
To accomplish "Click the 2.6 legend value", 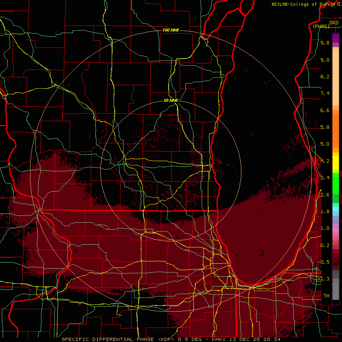I will 325,195.
